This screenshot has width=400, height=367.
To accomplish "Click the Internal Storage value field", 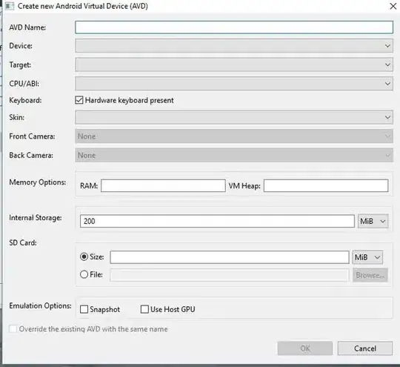I will (x=217, y=221).
